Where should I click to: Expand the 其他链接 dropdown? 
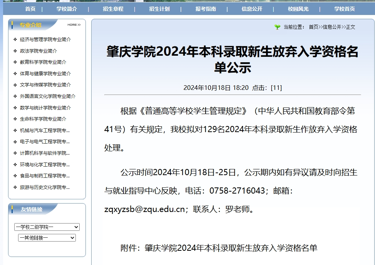point(47,238)
